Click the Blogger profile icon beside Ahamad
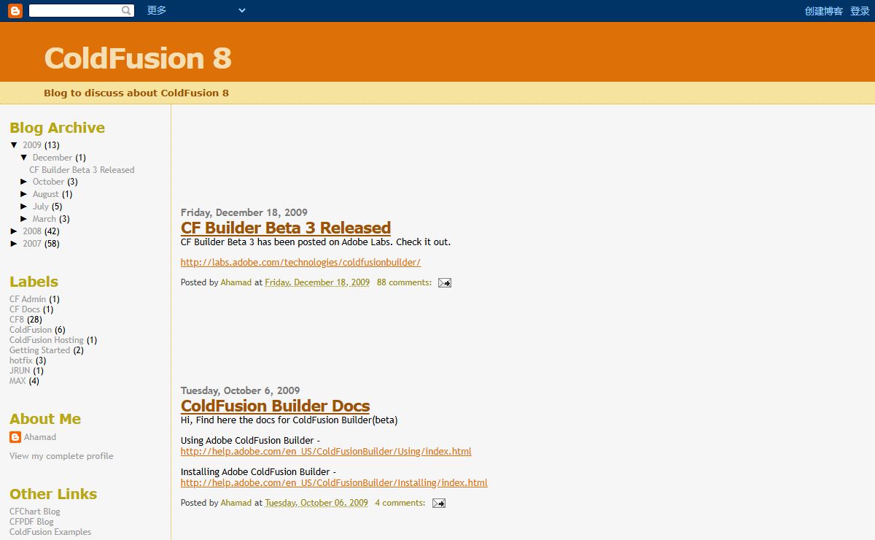This screenshot has height=540, width=875. tap(15, 437)
